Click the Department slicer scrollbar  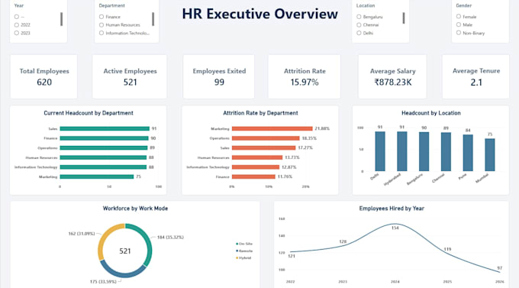click(x=153, y=19)
